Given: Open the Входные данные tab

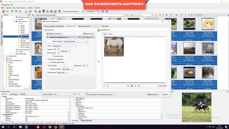Looking at the screenshot, I should (54, 26).
